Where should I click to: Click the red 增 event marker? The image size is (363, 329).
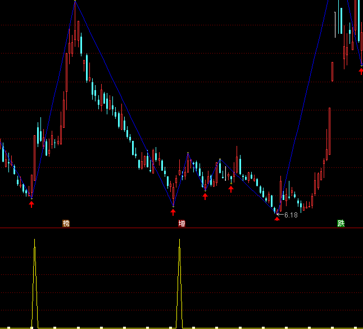click(x=182, y=224)
